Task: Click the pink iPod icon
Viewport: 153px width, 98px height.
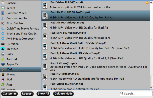Action: tap(3, 79)
